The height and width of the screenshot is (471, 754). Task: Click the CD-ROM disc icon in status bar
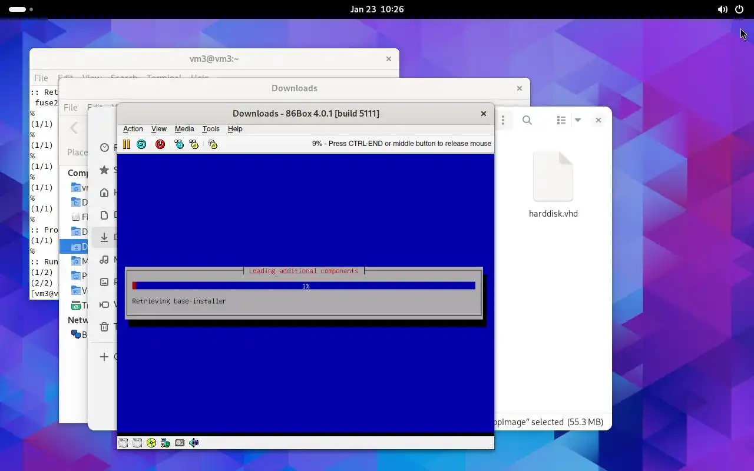(x=151, y=443)
